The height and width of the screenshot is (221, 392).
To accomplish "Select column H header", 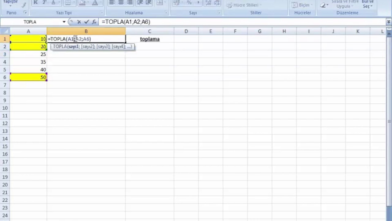I will click(284, 31).
